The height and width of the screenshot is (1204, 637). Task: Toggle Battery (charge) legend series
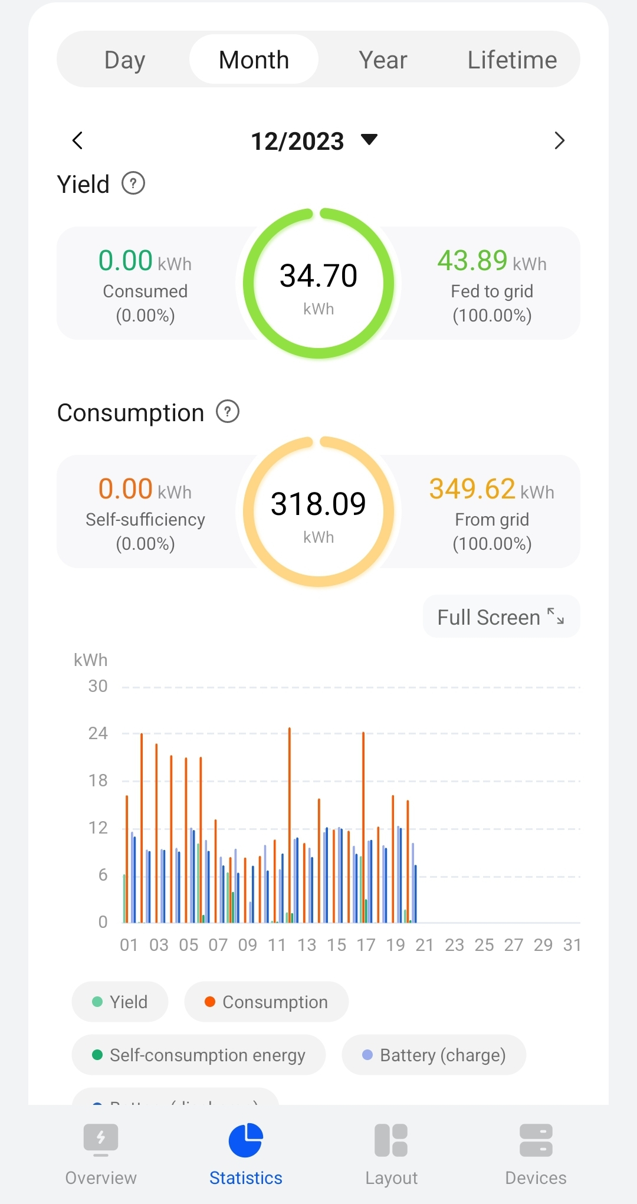[434, 1055]
